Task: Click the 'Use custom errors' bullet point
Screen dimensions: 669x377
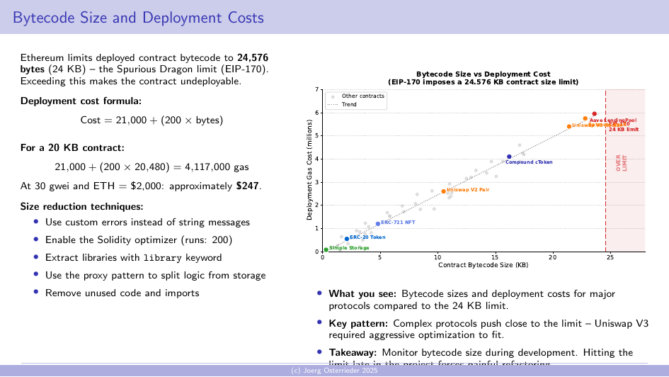Action: [147, 222]
